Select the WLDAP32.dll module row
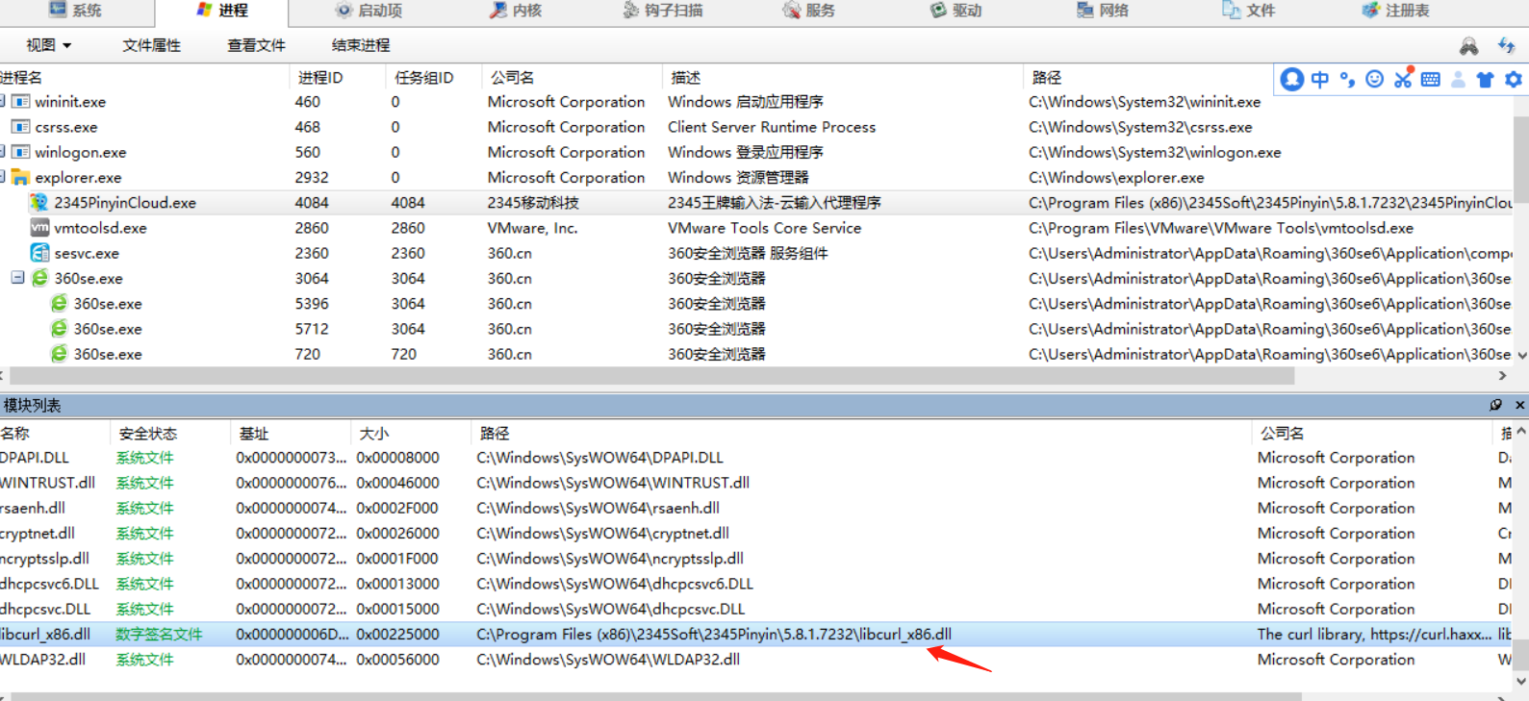 coord(755,659)
